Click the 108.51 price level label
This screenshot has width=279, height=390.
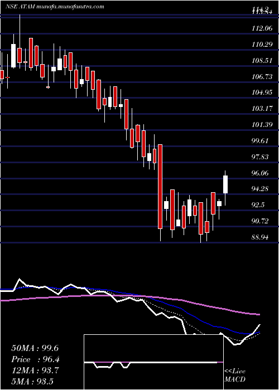(x=262, y=61)
